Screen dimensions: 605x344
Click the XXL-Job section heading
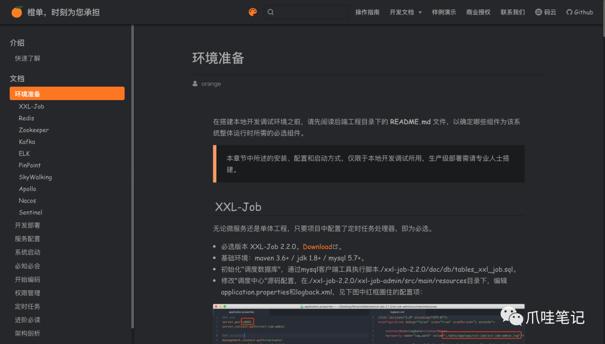point(238,207)
